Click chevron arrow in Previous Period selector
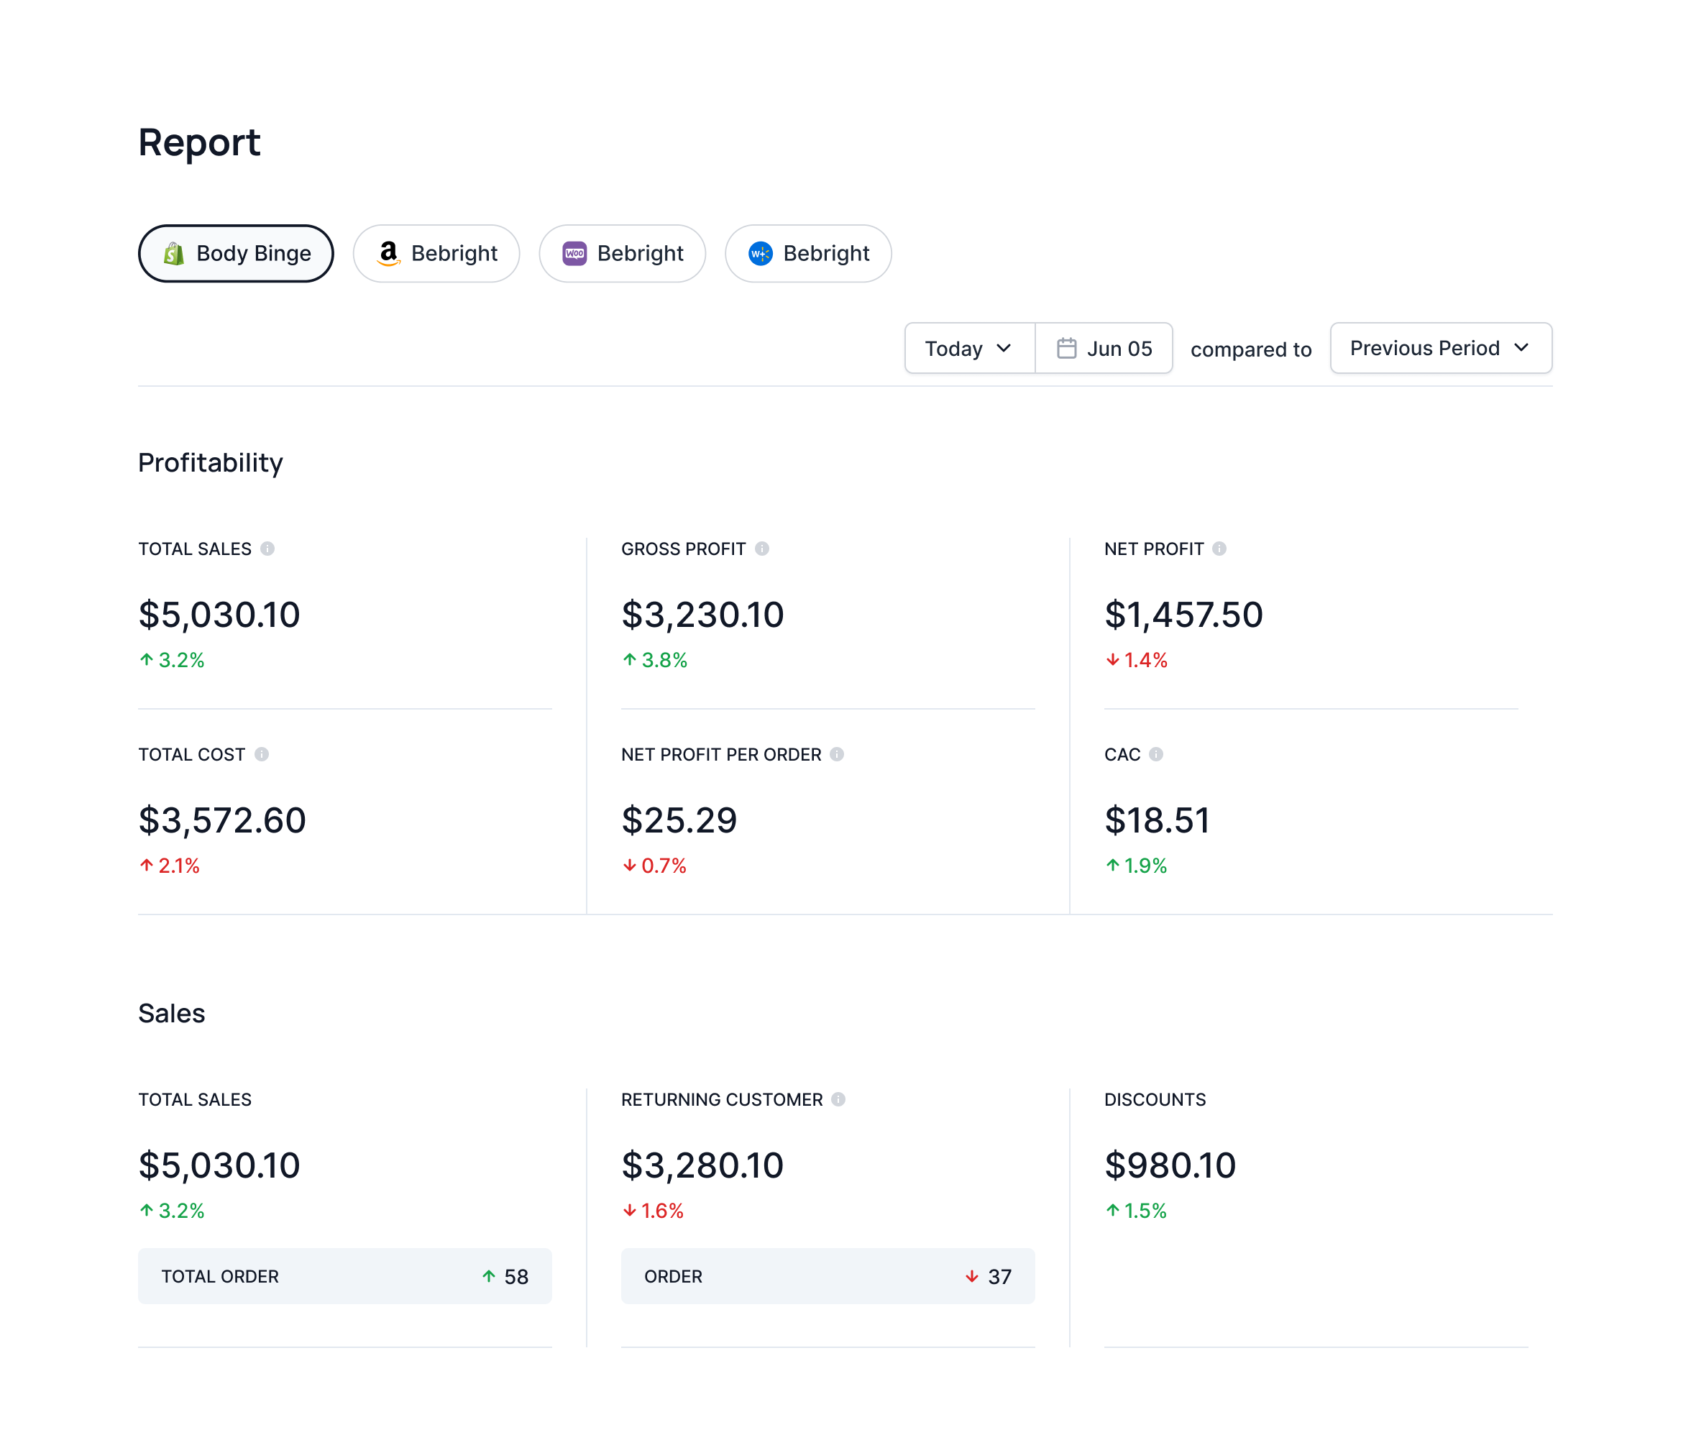1691x1435 pixels. coord(1520,348)
